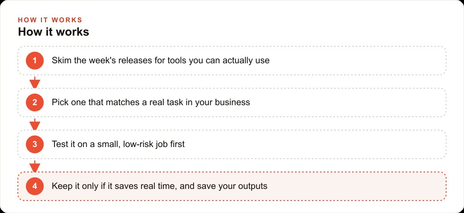Select the 'Keep it only if it saves' text
Screen dimensions: 464x213
(160, 186)
